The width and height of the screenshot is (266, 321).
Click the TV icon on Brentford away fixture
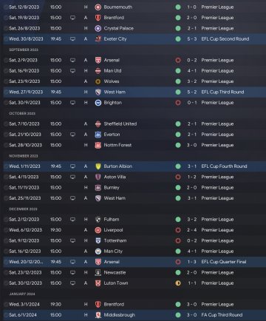pos(72,18)
